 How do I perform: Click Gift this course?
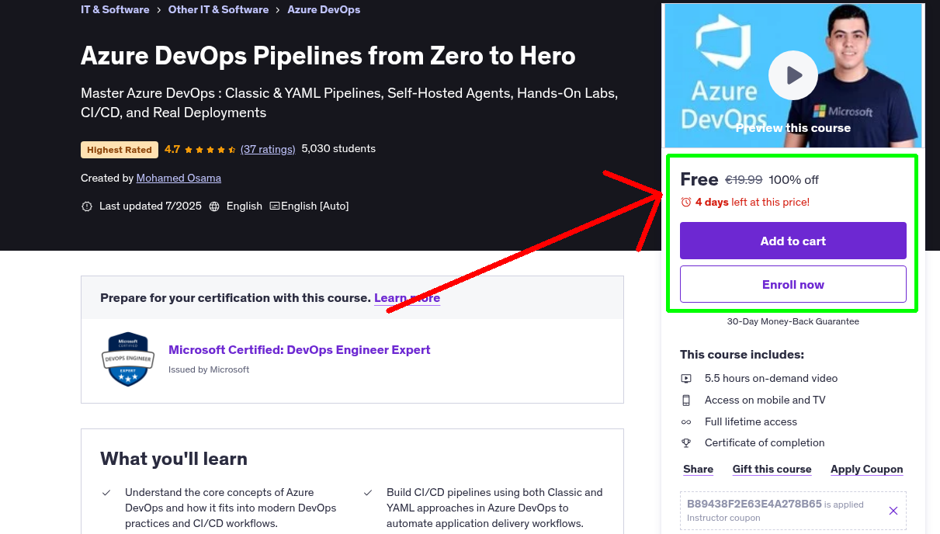point(772,470)
